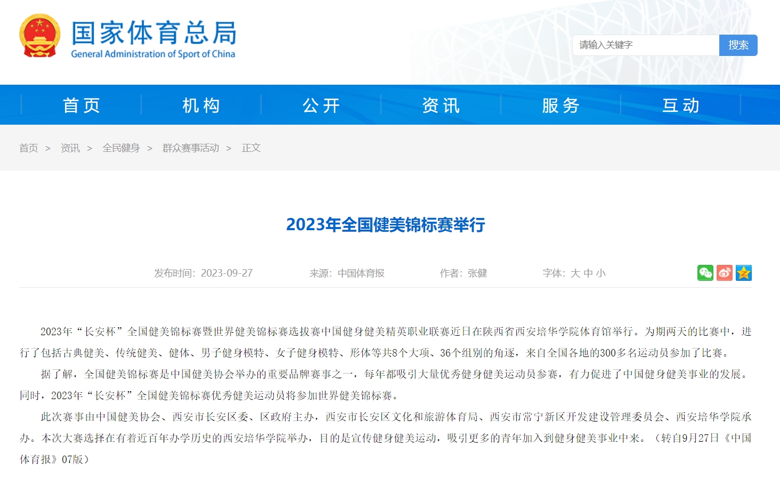Select 互动 in the navigation bar
The width and height of the screenshot is (780, 486).
click(680, 105)
